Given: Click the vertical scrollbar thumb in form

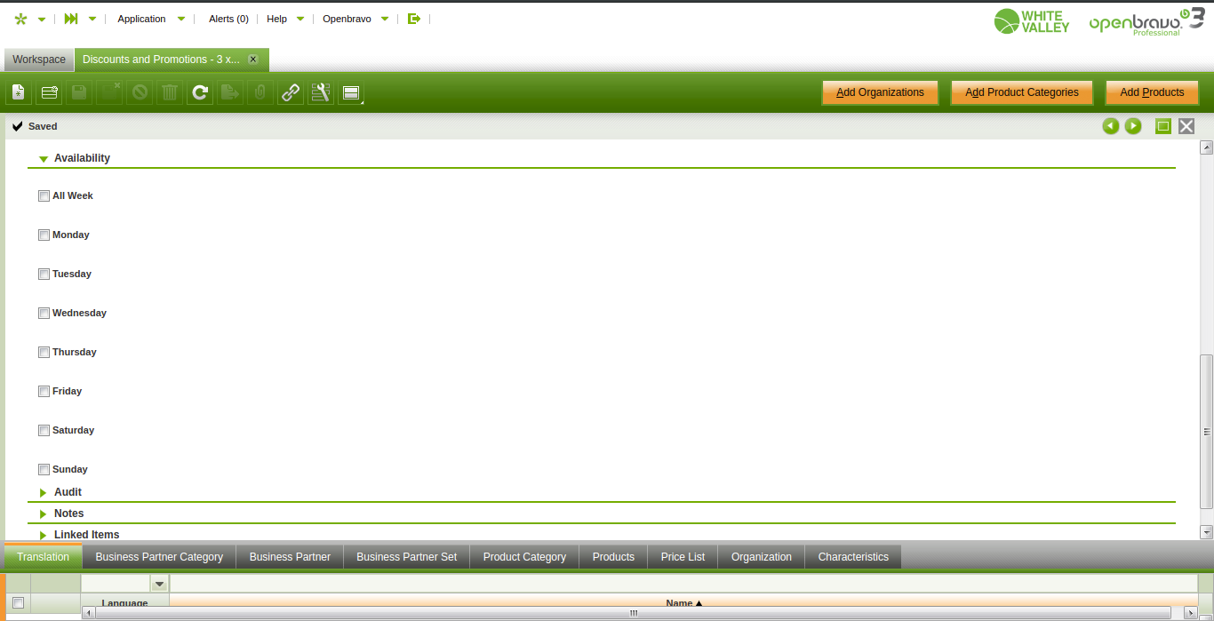Looking at the screenshot, I should [1206, 432].
